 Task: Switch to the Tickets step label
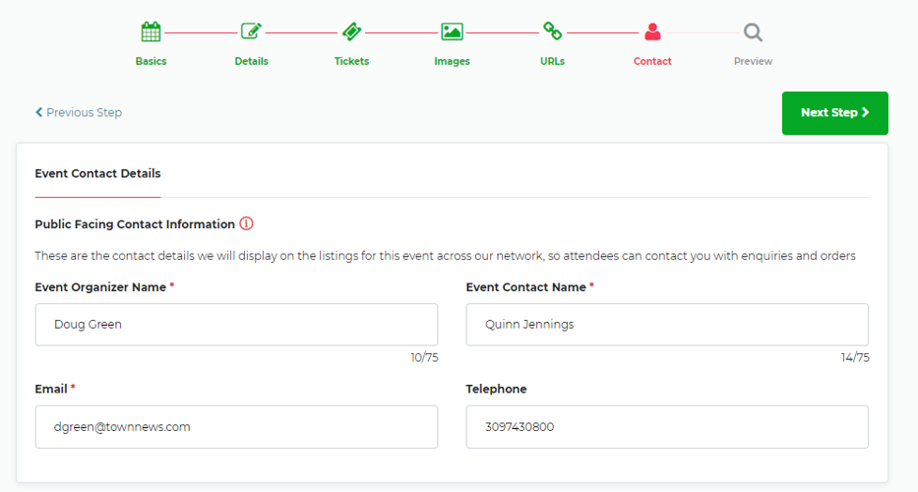351,61
